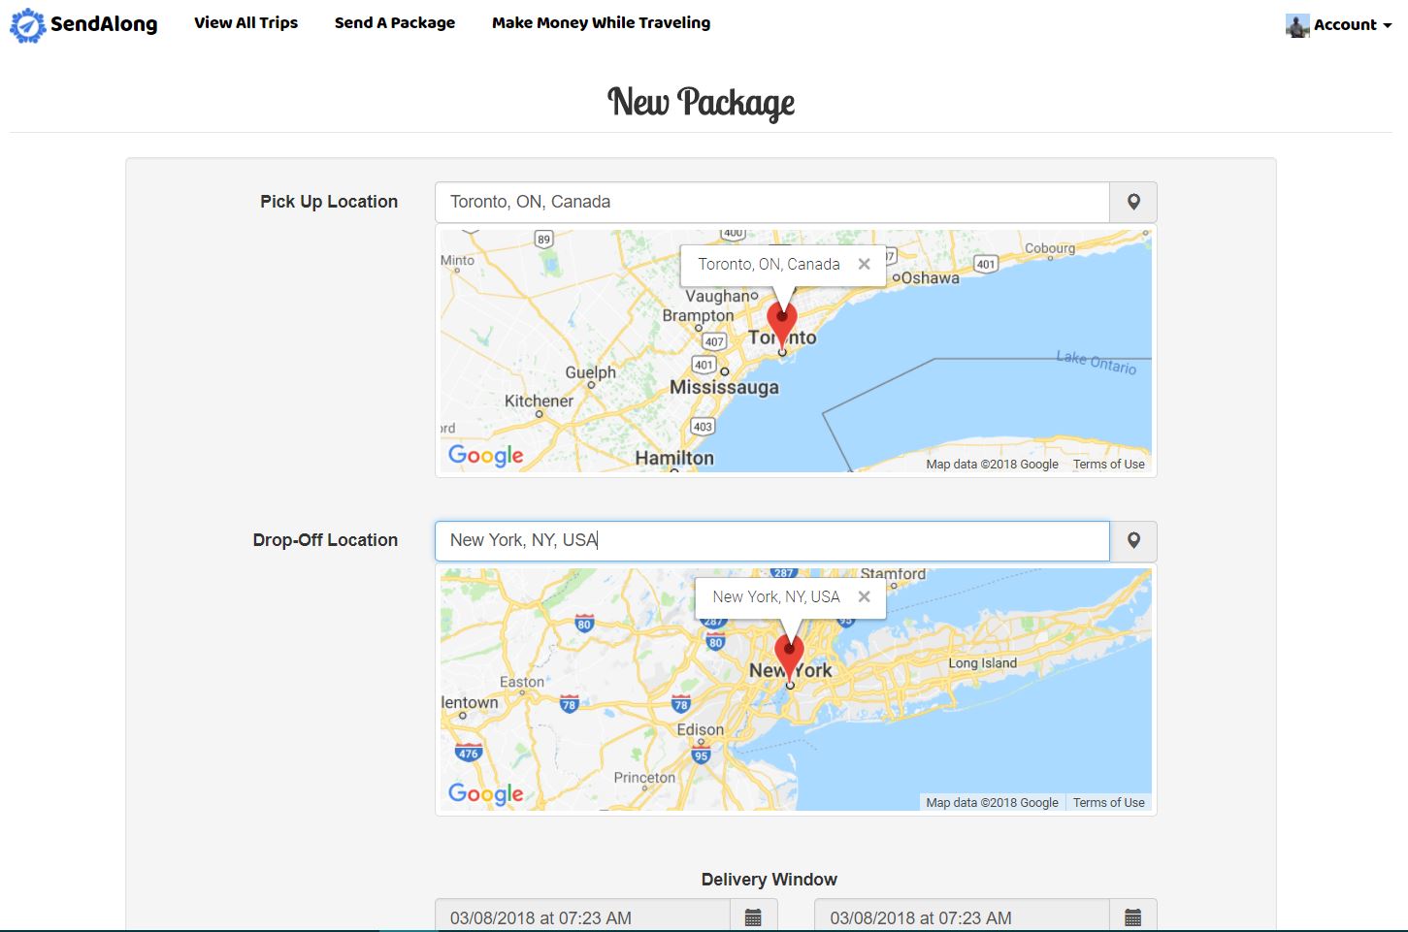Click the Delivery Window heading
1408x932 pixels.
pyautogui.click(x=769, y=880)
